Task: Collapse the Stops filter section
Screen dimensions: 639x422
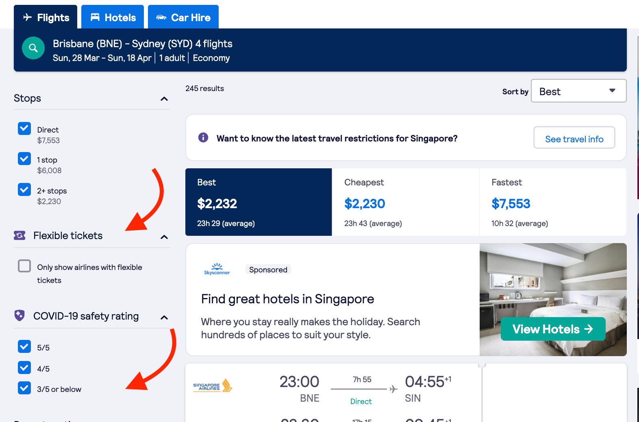Action: tap(164, 99)
